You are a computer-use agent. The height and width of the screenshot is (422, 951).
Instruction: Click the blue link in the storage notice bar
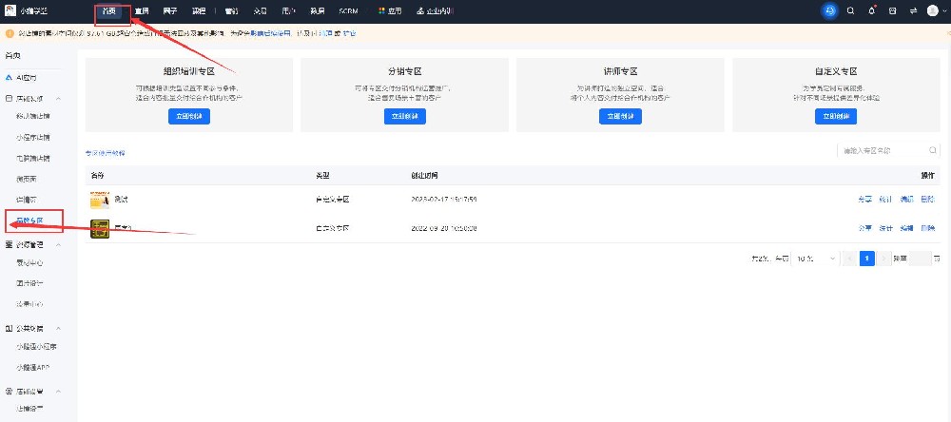point(271,33)
